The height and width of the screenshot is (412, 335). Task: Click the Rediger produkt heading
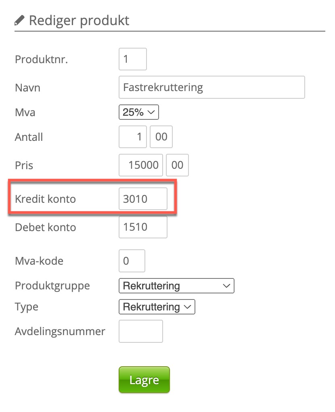pos(79,20)
